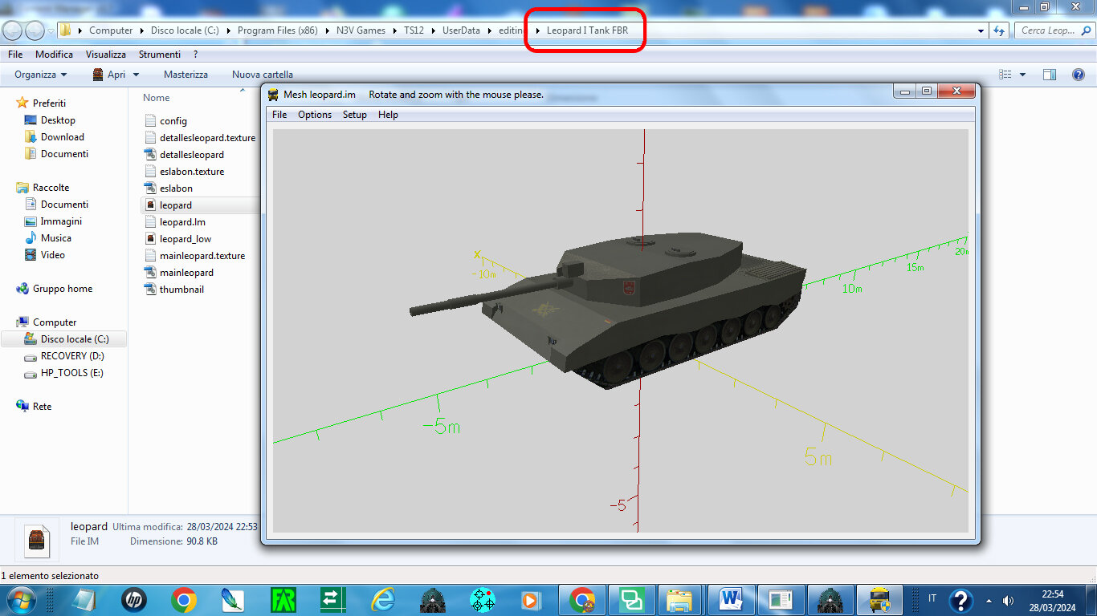The image size is (1097, 616).
Task: Select leopard_low file
Action: [185, 239]
